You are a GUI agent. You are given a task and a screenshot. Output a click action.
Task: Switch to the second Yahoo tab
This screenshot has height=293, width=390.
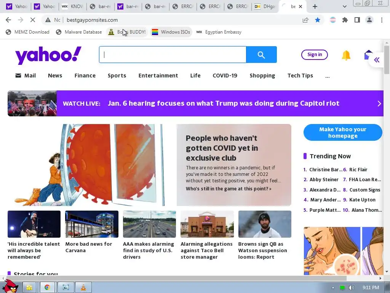pyautogui.click(x=44, y=6)
